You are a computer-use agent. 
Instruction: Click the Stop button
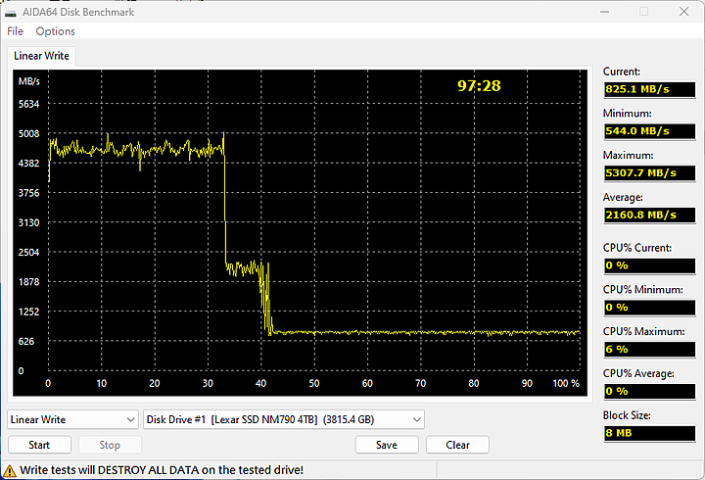(110, 445)
